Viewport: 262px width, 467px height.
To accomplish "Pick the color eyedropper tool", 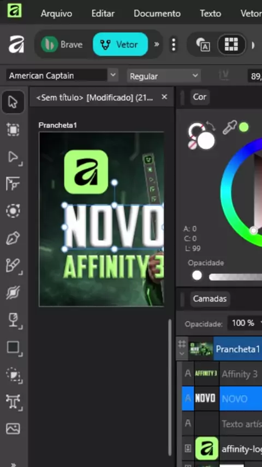I will [230, 127].
